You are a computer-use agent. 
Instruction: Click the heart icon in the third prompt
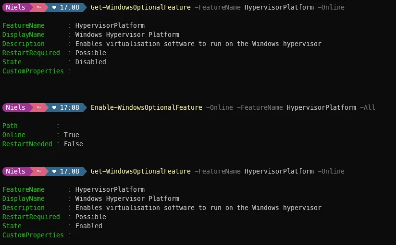click(54, 171)
